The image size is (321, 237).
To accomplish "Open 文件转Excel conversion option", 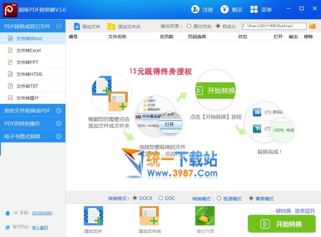I will 33,50.
